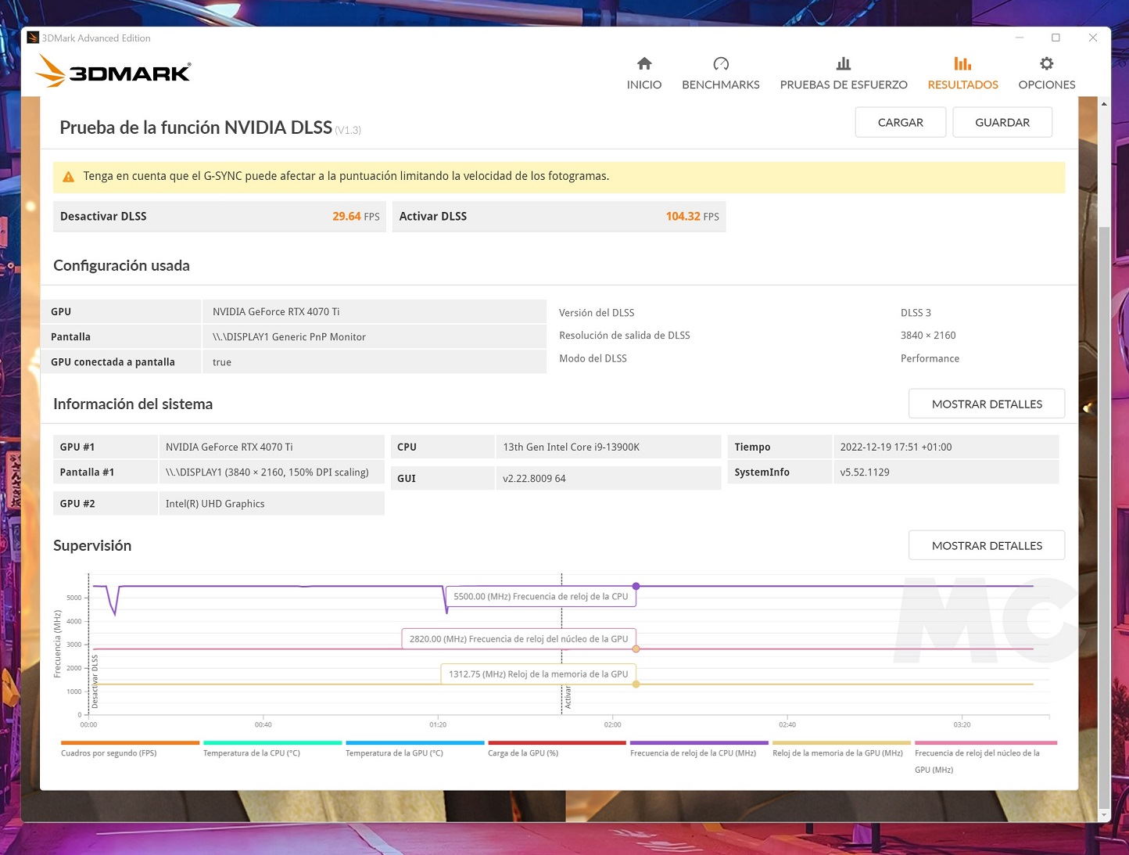The image size is (1129, 855).
Task: Click the 3DMark title bar app icon
Action: [32, 38]
